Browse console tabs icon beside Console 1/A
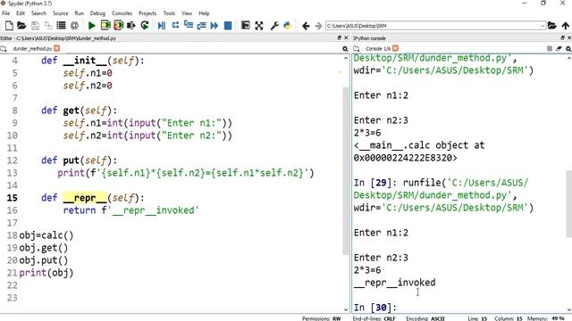Viewport: 572px width, 321px height. [x=357, y=48]
